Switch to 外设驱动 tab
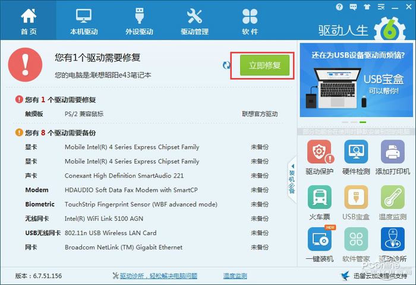Image resolution: width=416 pixels, height=285 pixels. (139, 21)
